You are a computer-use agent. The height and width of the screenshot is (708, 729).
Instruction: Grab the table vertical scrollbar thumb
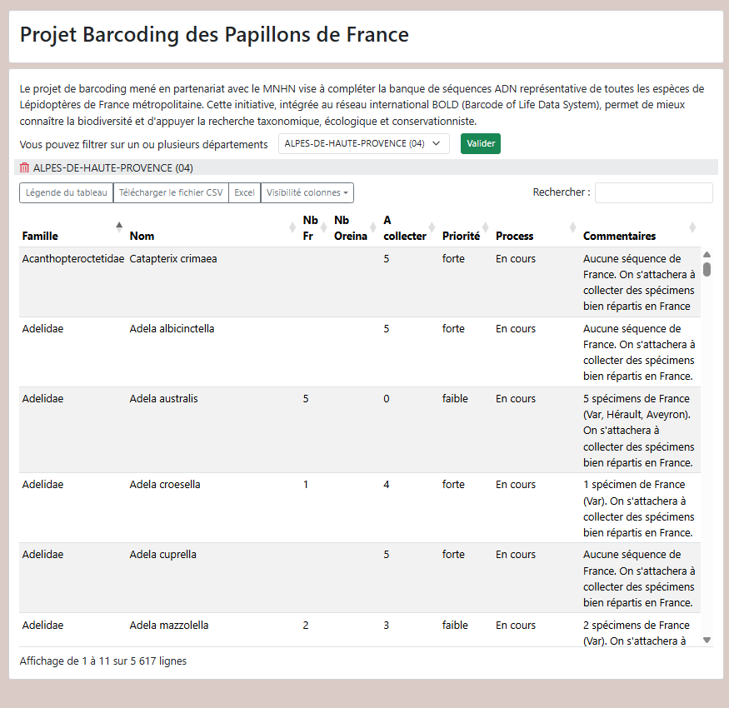[x=707, y=270]
